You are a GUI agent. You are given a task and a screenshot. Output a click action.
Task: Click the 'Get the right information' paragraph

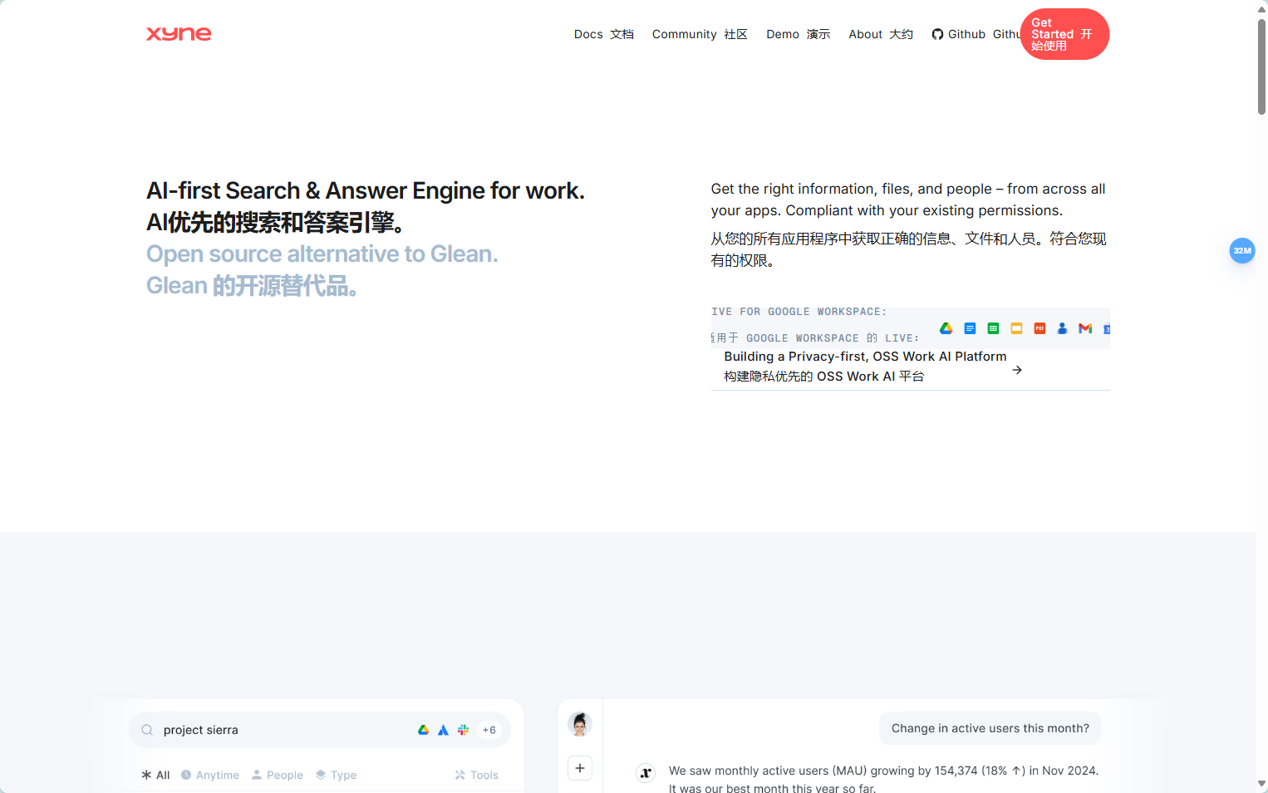tap(908, 199)
